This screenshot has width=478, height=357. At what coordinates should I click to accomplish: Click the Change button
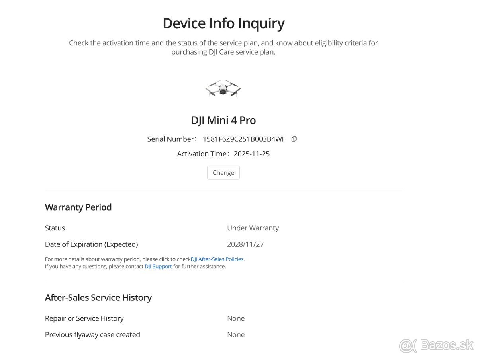pyautogui.click(x=223, y=173)
